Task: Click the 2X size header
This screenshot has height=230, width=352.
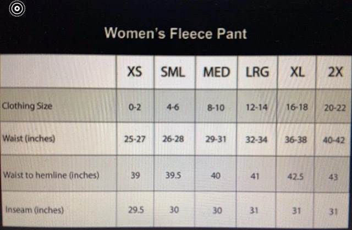Action: (x=335, y=72)
